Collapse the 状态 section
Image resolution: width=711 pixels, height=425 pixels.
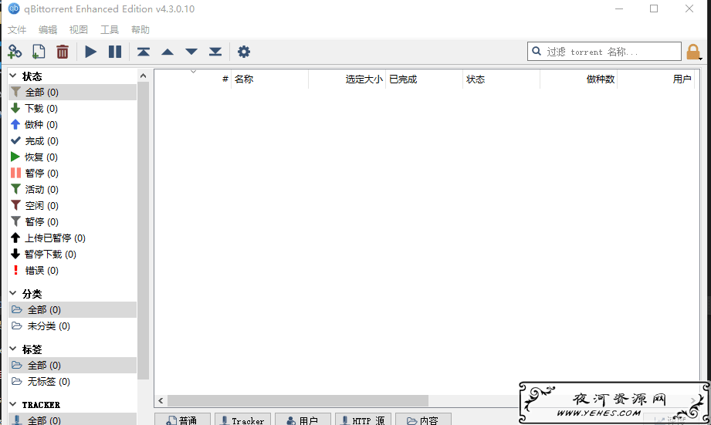[13, 76]
